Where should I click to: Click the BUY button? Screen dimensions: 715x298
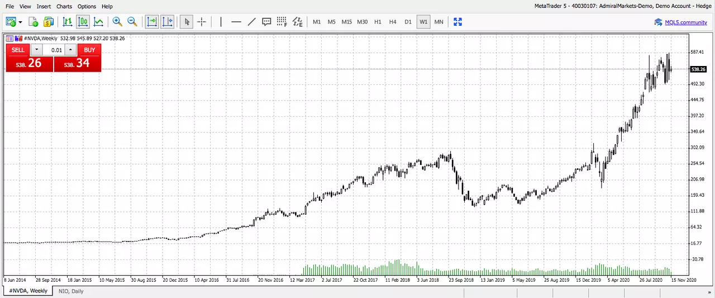(89, 50)
